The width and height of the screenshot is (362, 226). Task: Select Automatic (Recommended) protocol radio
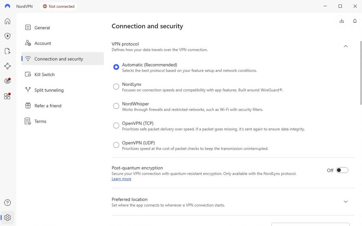(116, 67)
